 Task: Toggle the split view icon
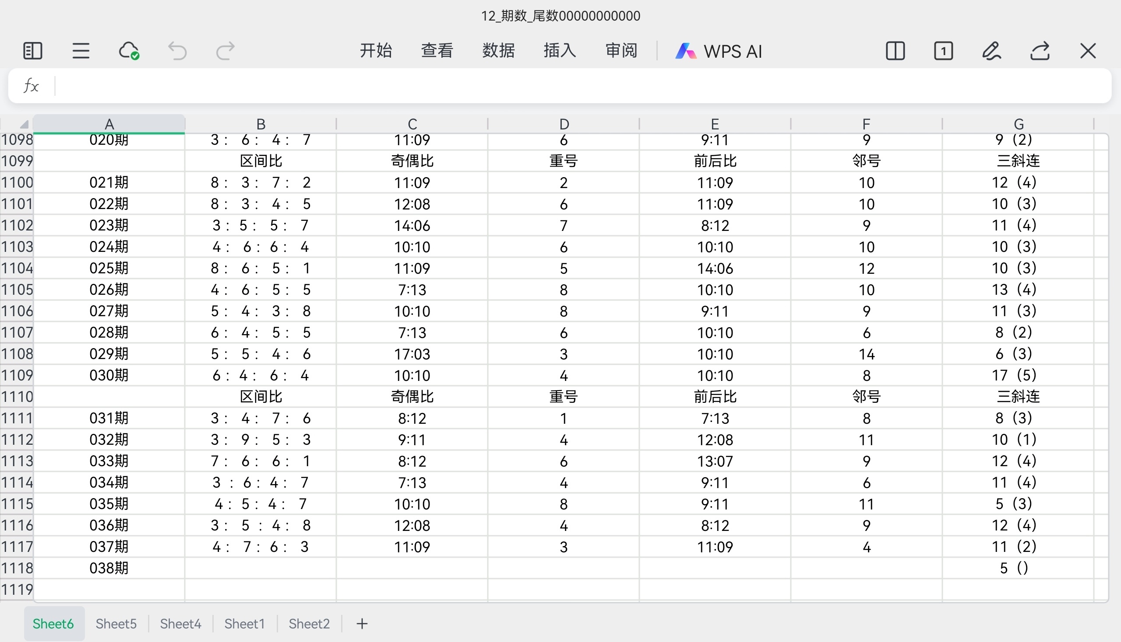895,51
